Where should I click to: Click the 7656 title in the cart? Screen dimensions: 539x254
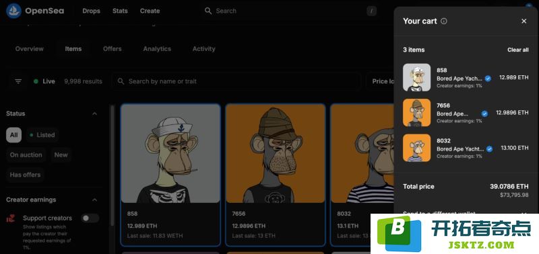tap(443, 105)
